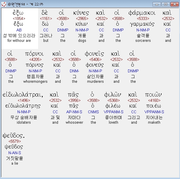Click the Korean gloss 술객들
Image resolution: width=180 pixels, height=179 pixels.
pos(143,35)
